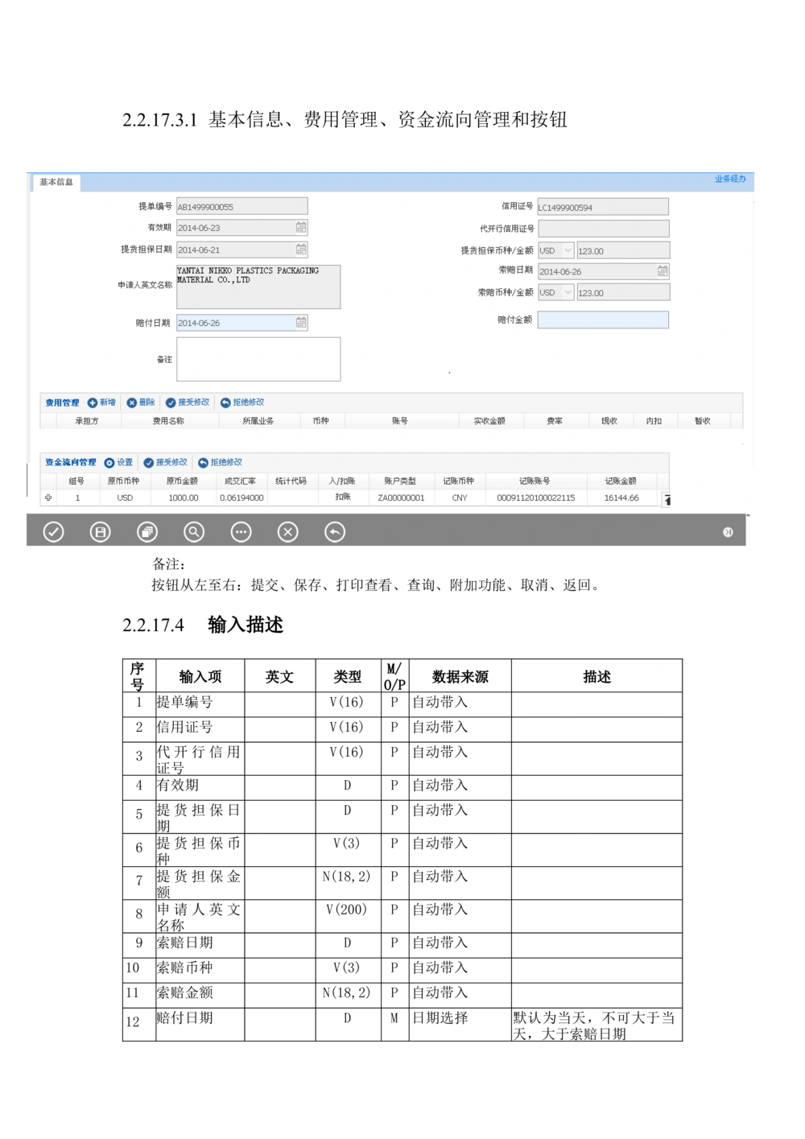Click the 业务经办 link at top right
This screenshot has height=1139, width=805.
(x=729, y=179)
